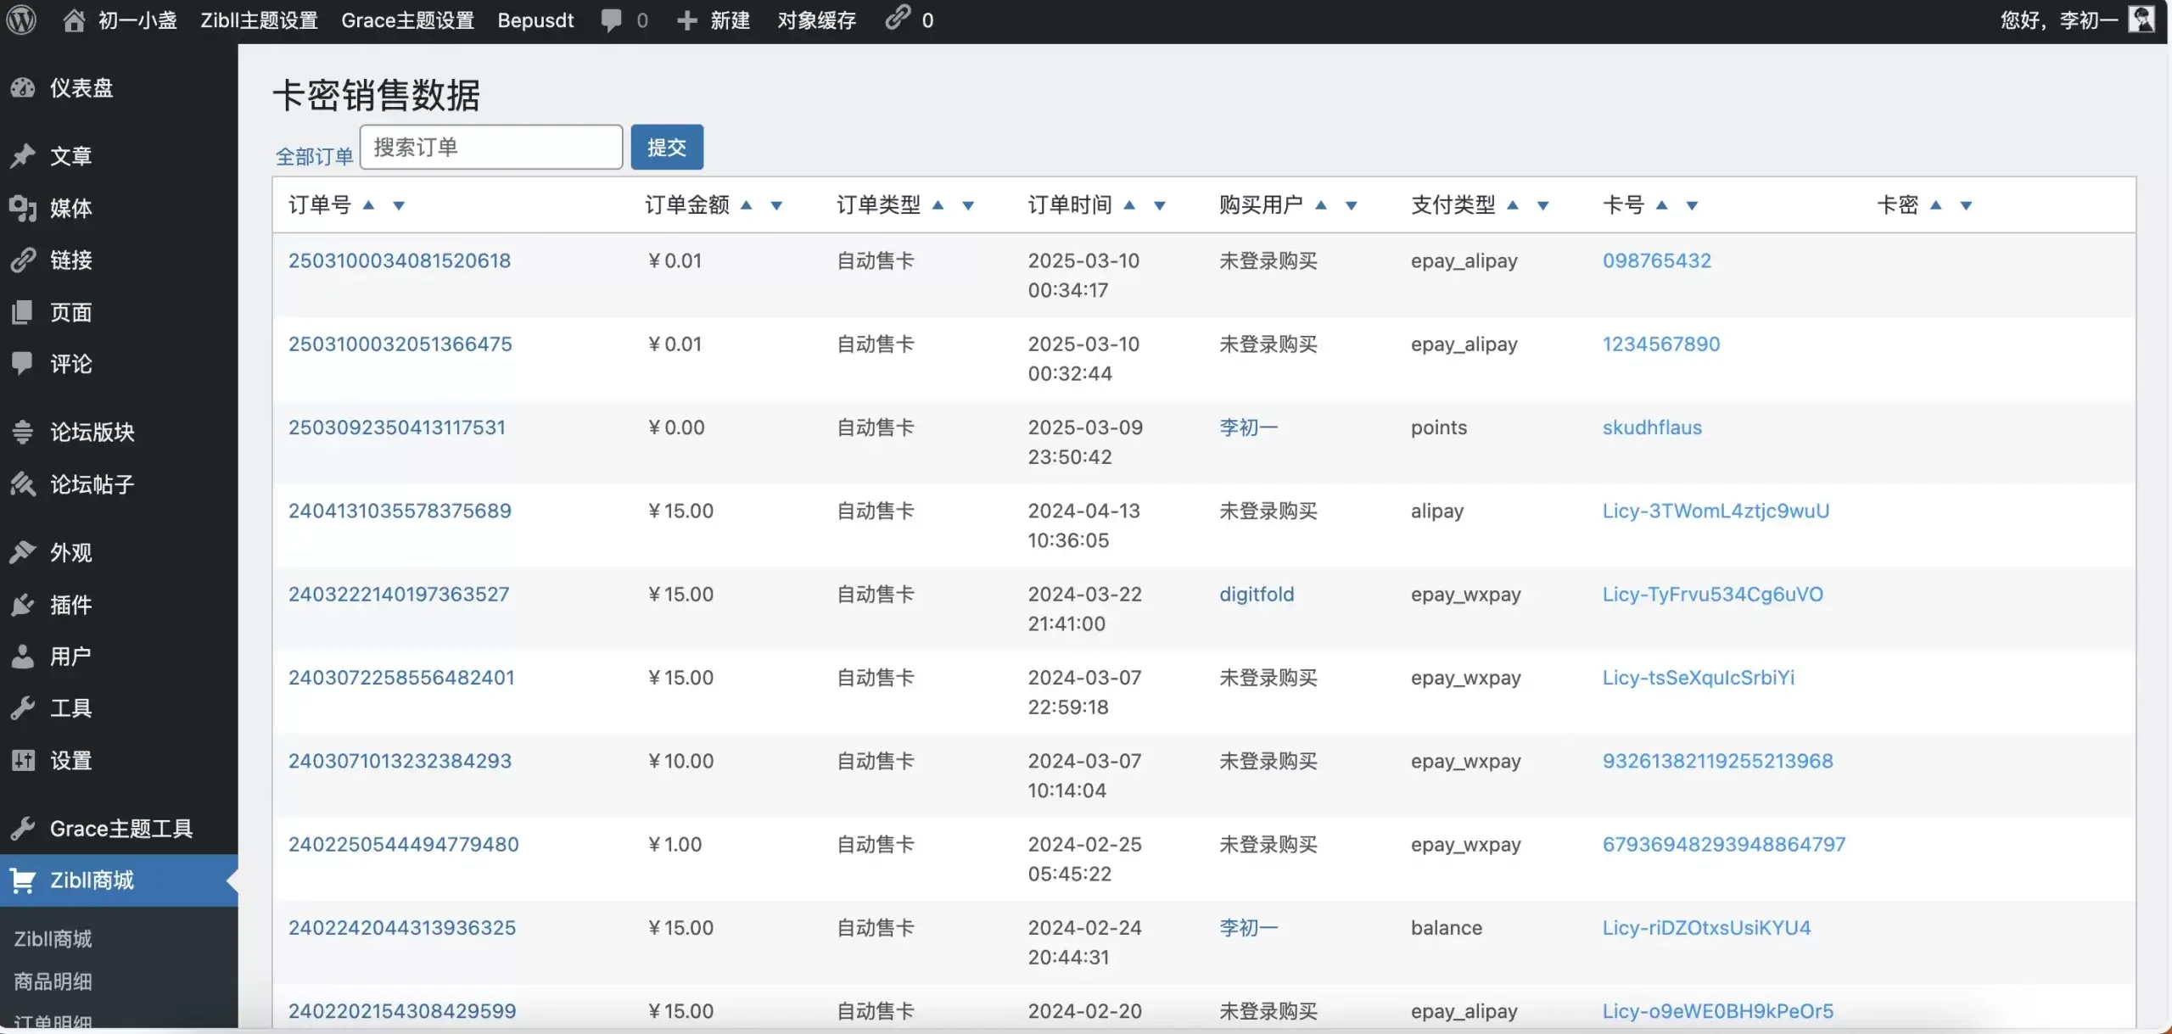Open card number skudhflaus
The image size is (2172, 1034).
click(1652, 428)
